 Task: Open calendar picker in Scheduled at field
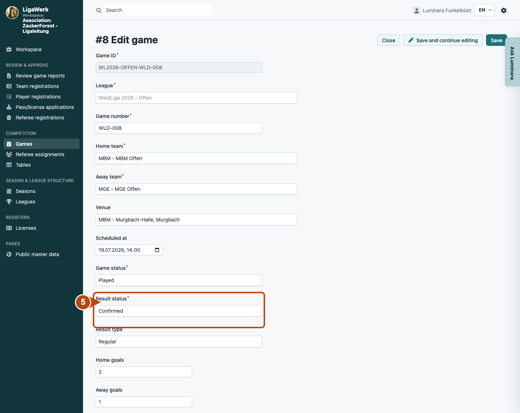(x=157, y=250)
